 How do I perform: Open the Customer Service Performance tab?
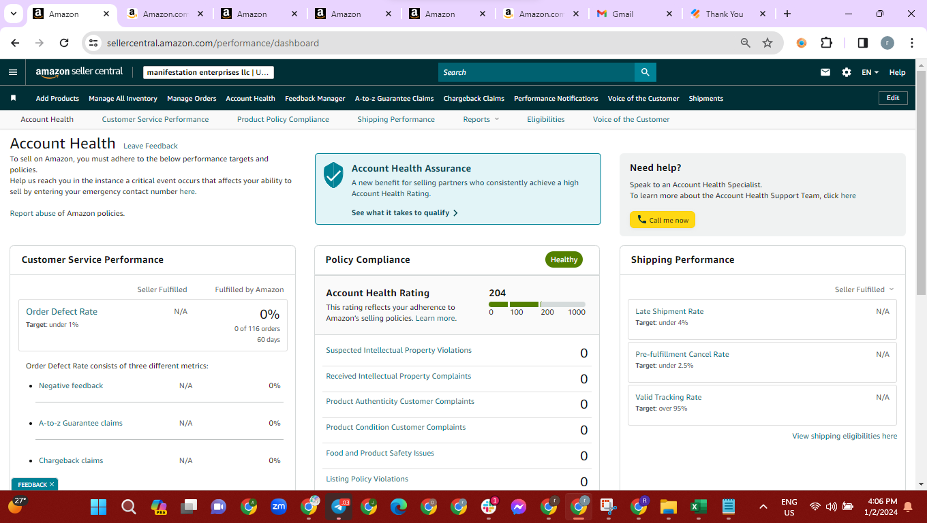(x=155, y=119)
